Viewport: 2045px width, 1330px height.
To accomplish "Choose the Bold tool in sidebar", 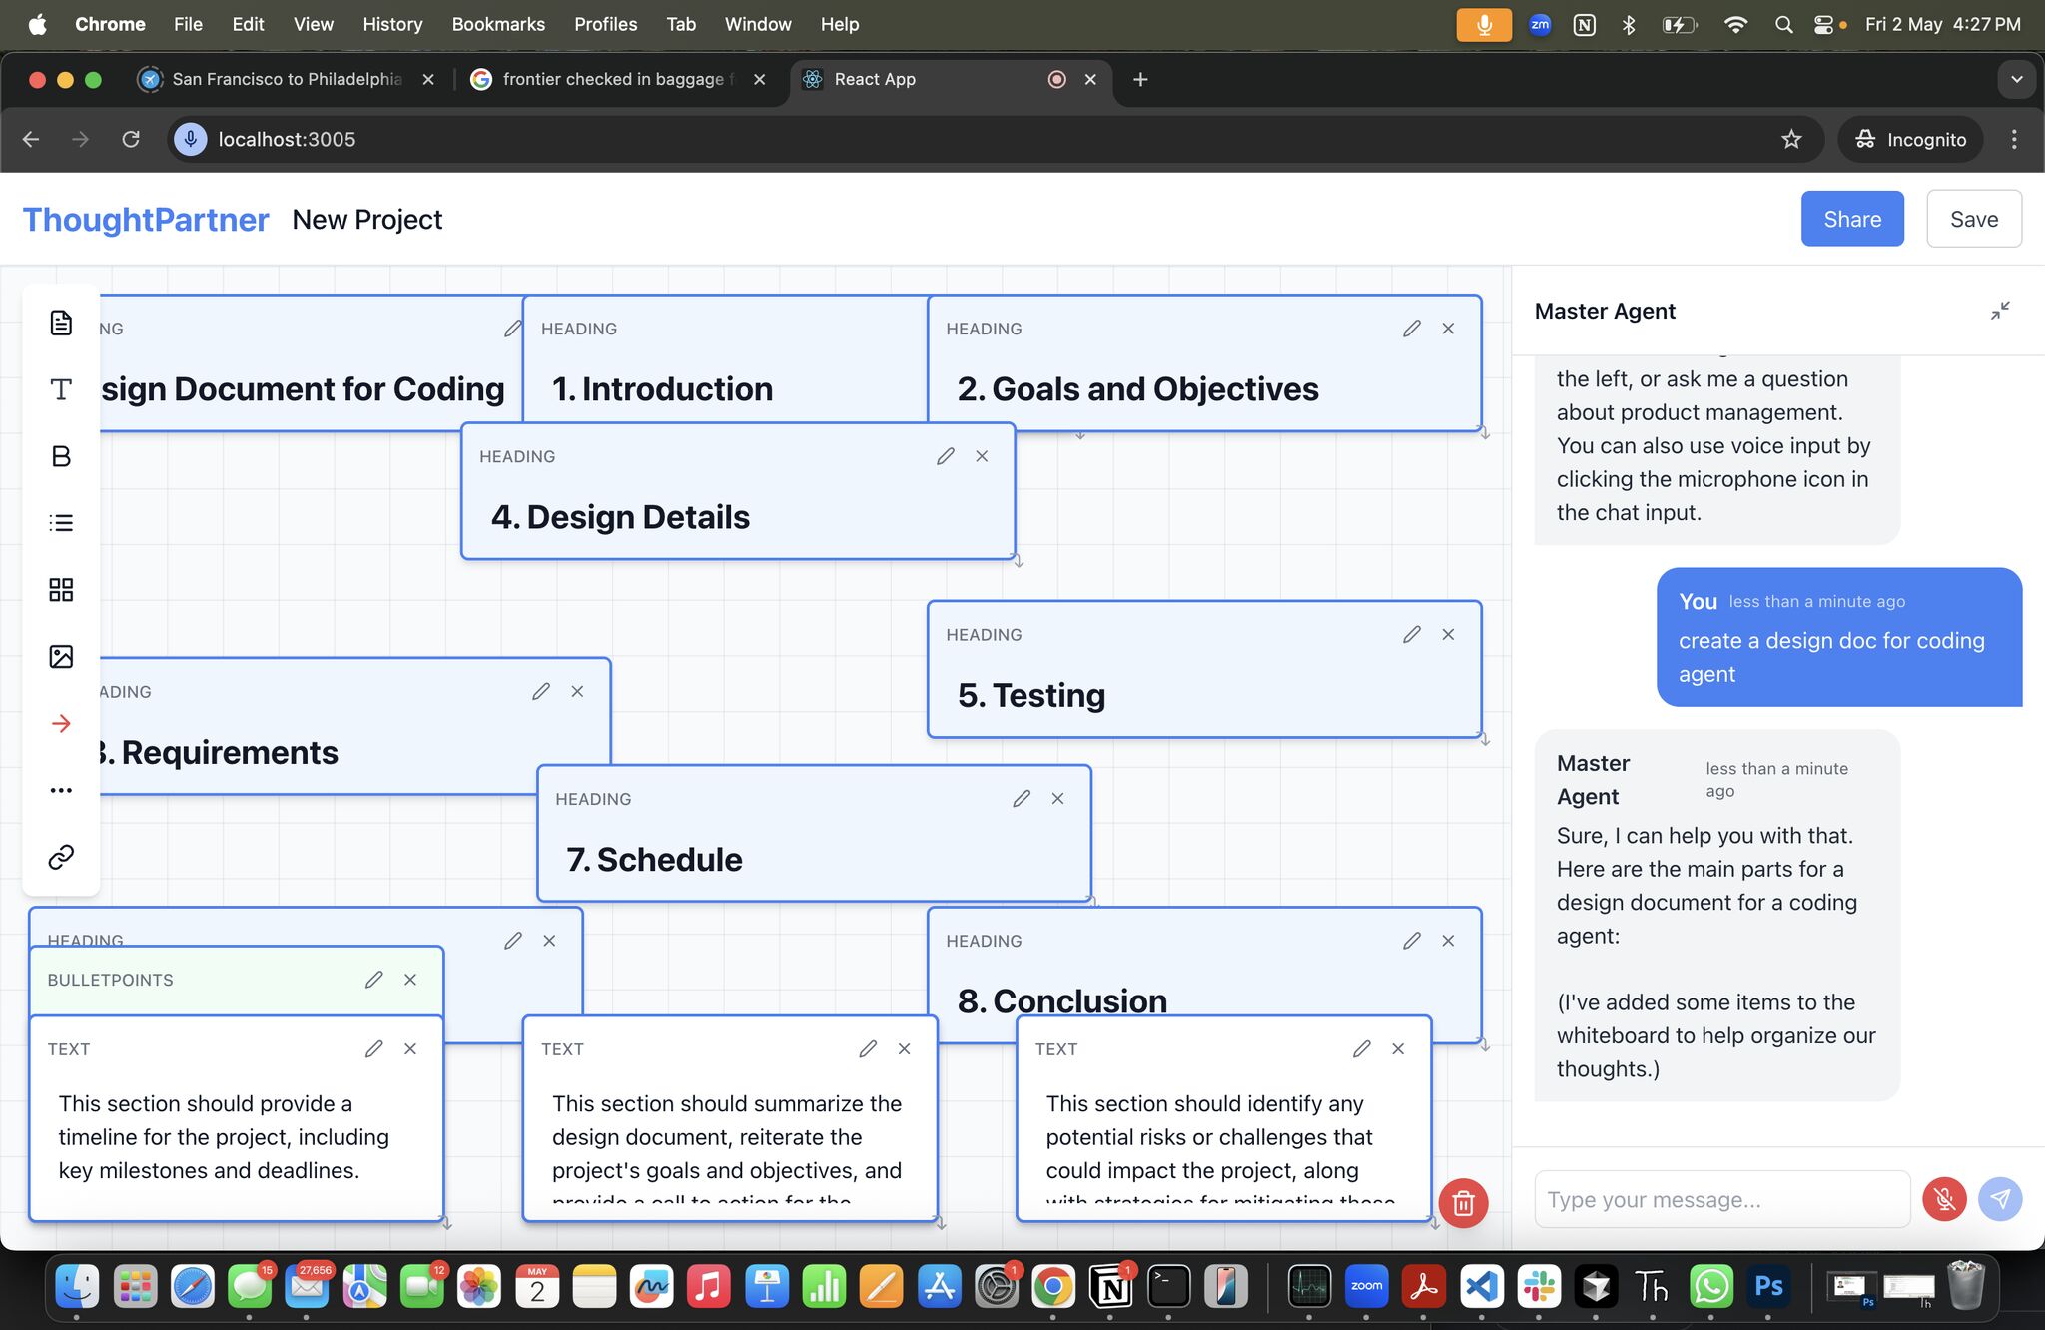I will 61,456.
